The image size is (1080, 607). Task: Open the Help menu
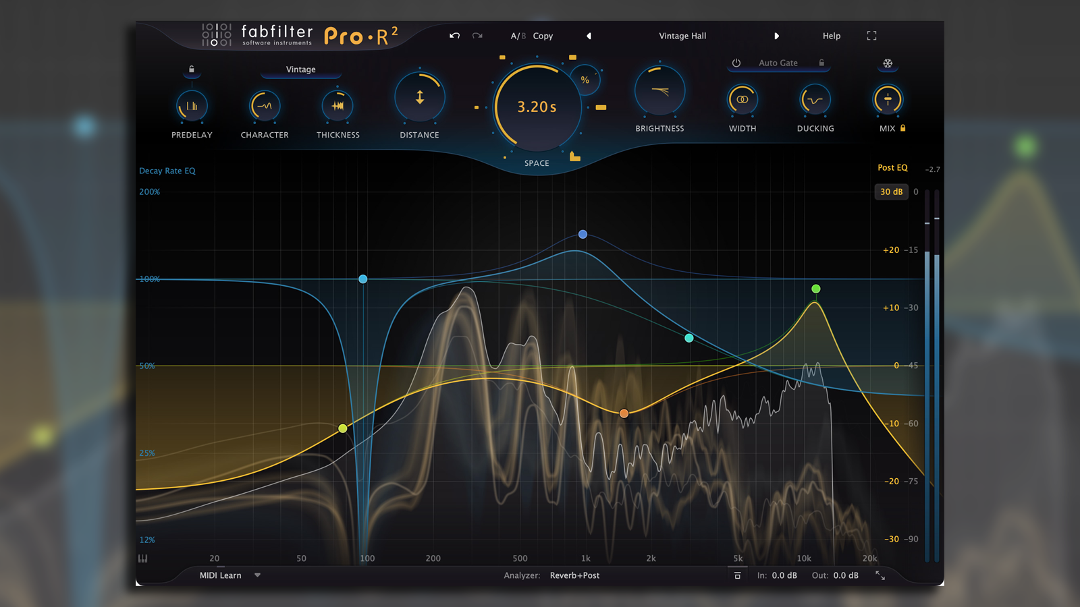[832, 36]
